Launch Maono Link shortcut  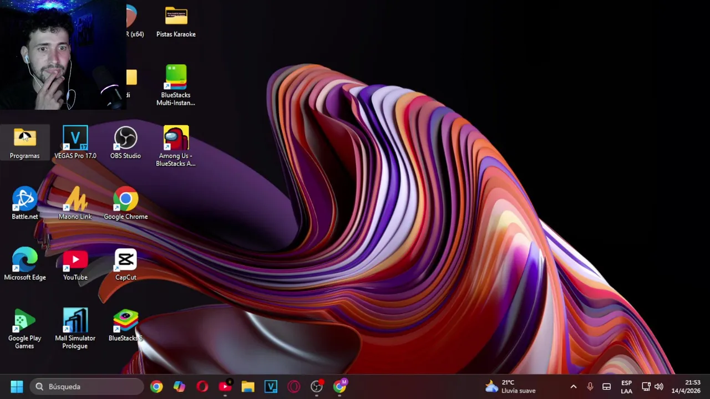[75, 204]
